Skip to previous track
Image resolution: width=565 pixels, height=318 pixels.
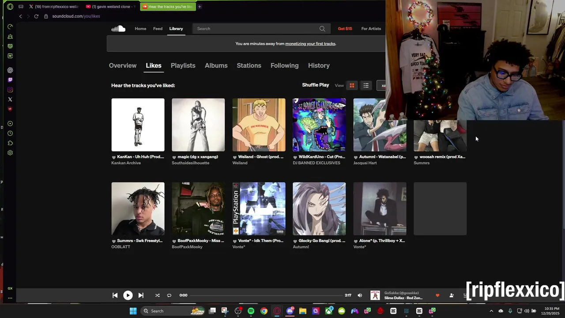point(115,295)
